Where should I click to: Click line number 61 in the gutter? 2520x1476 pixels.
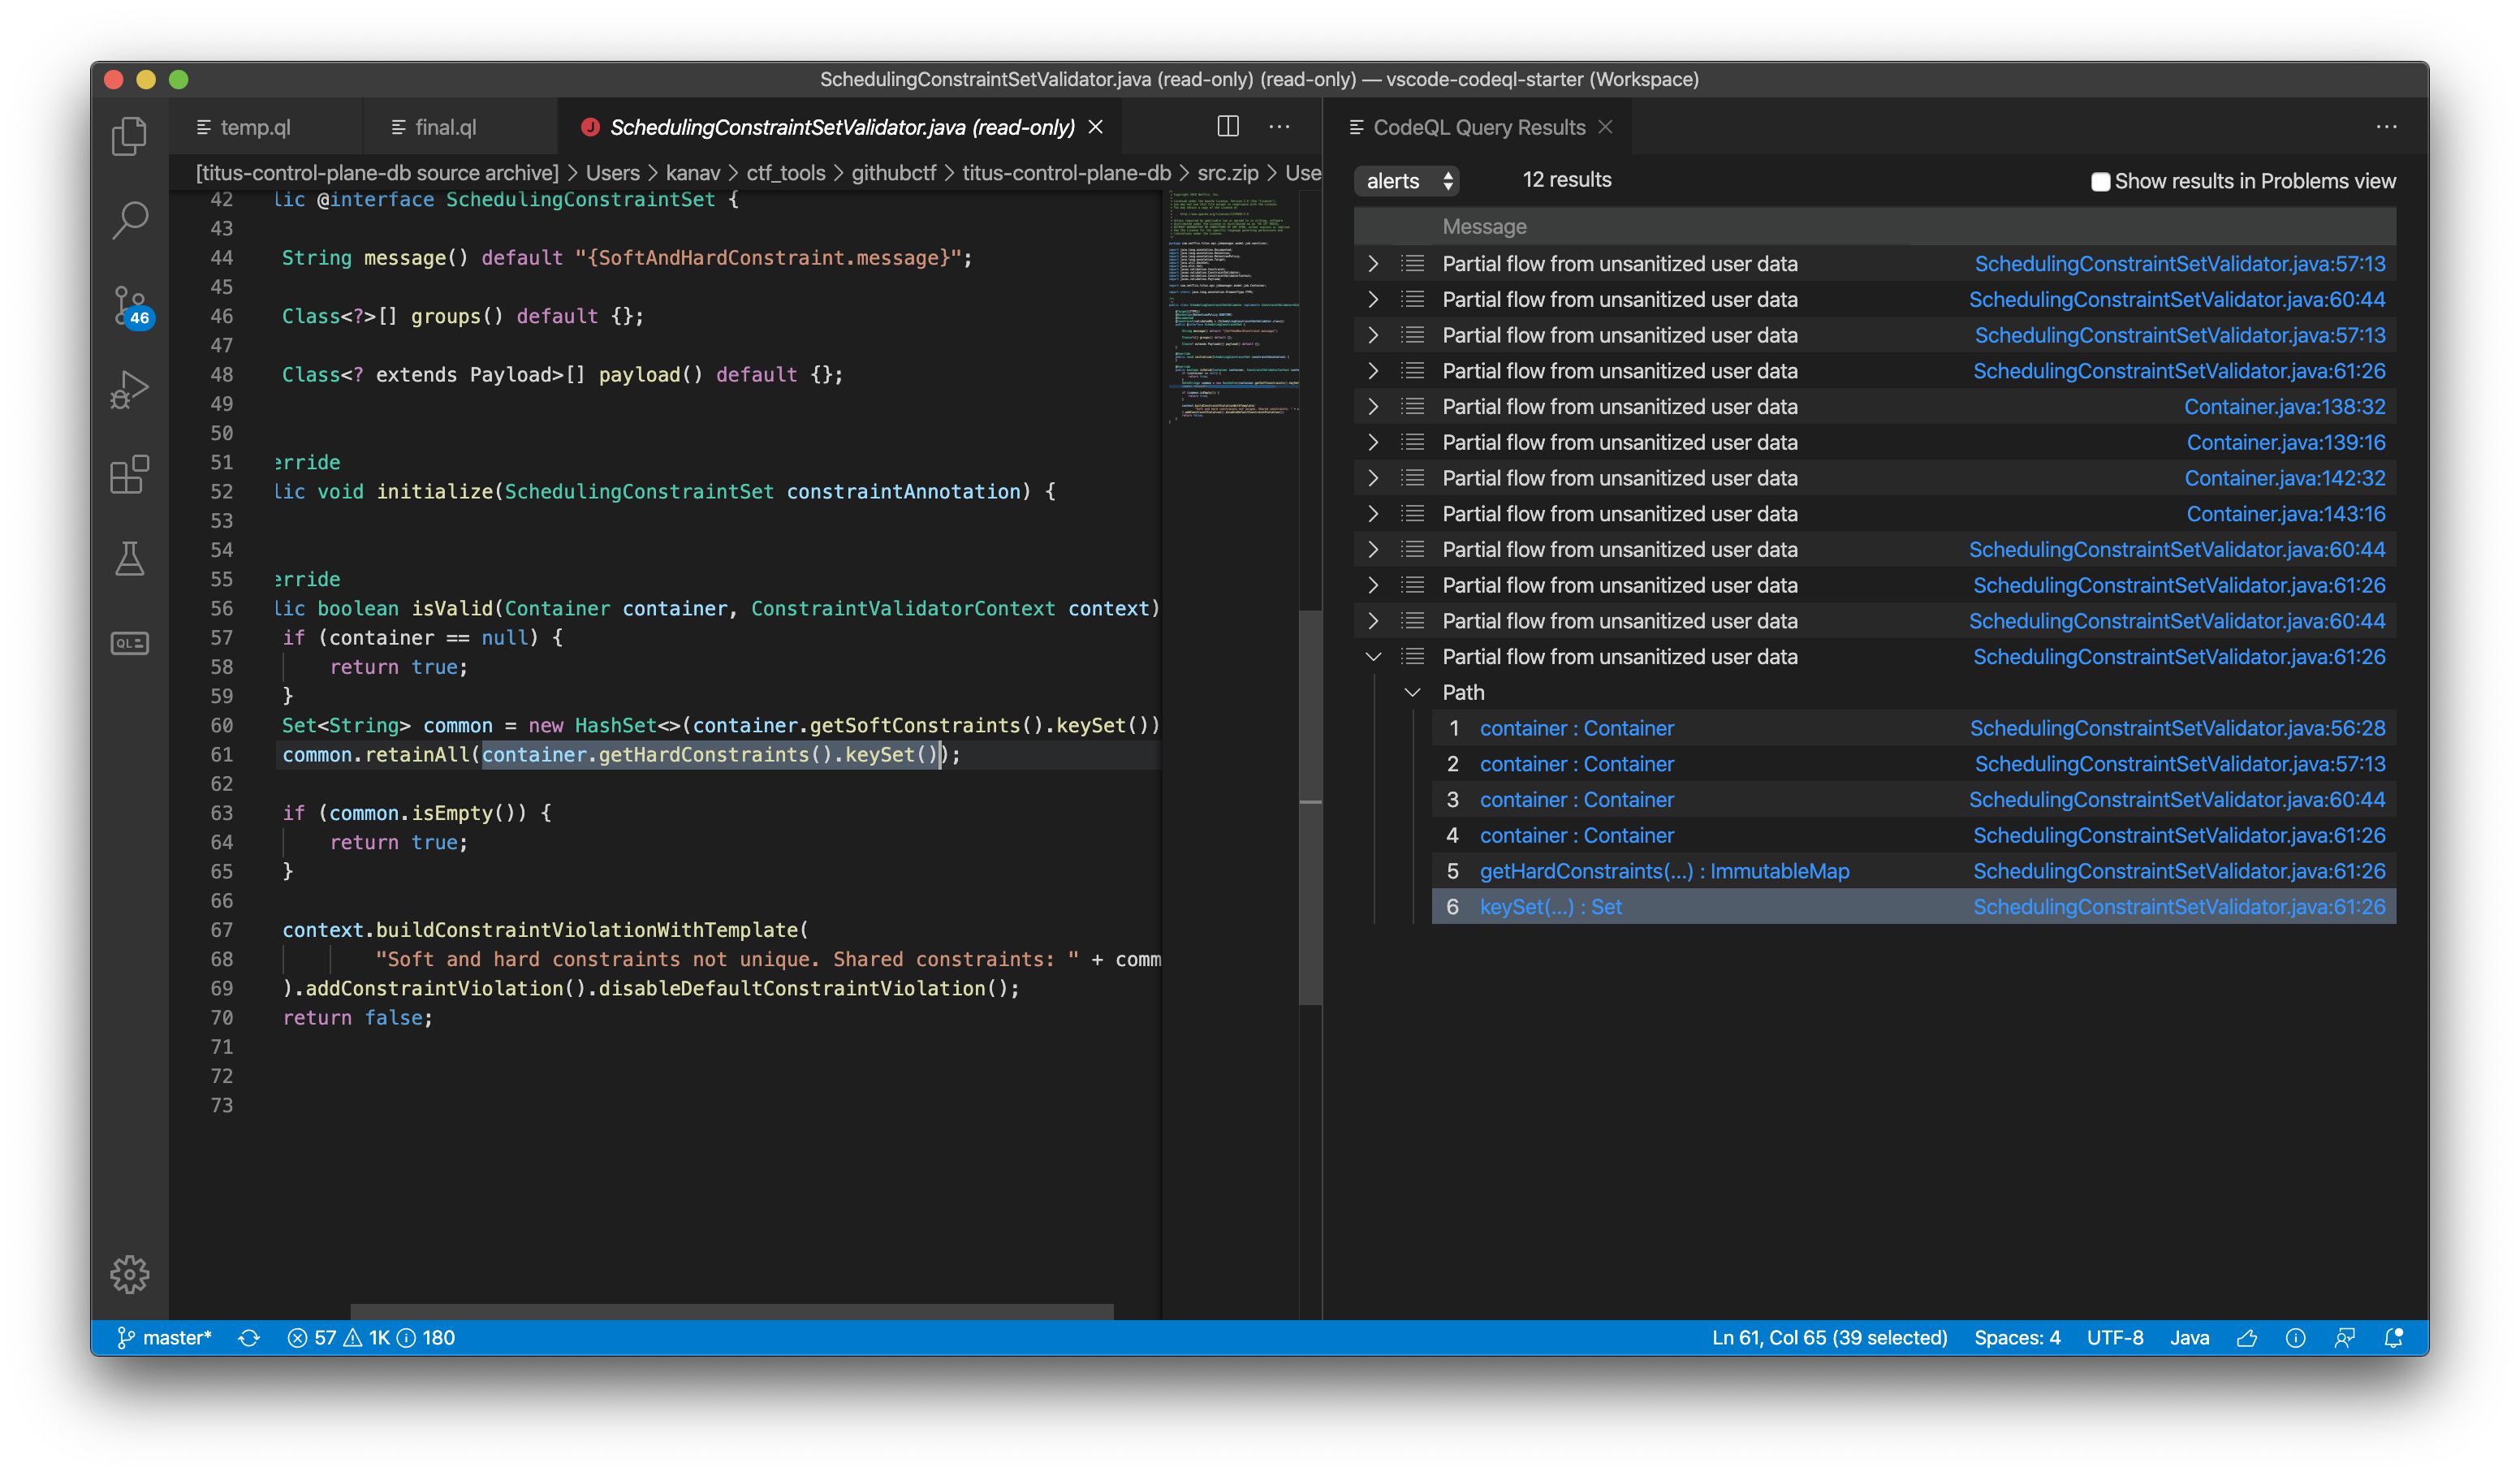tap(221, 755)
